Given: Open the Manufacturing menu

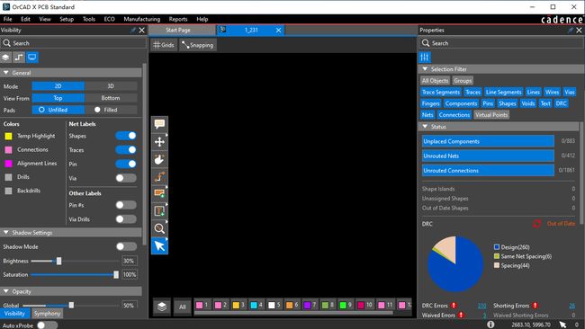Looking at the screenshot, I should (x=142, y=19).
